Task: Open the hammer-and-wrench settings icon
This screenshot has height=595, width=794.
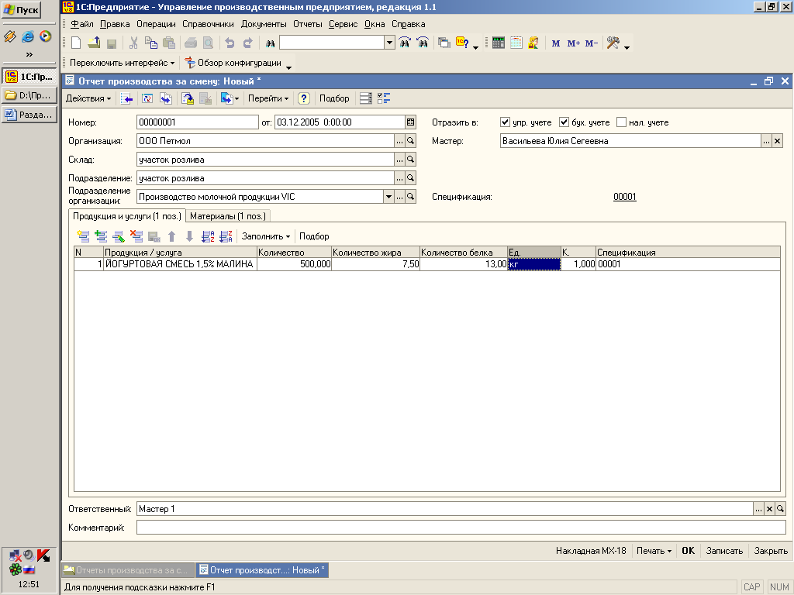Action: (613, 43)
